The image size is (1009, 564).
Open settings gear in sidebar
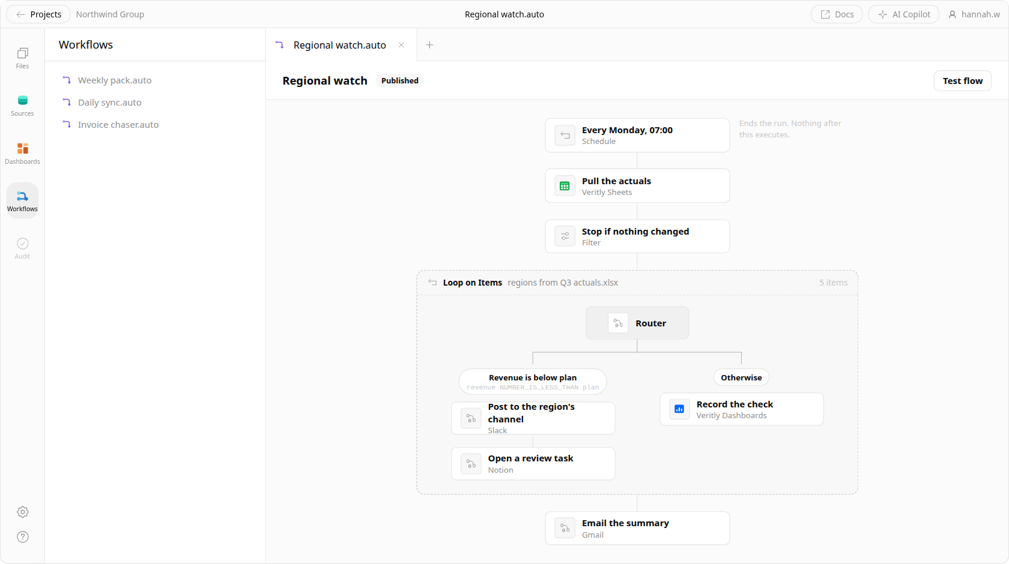pos(23,512)
